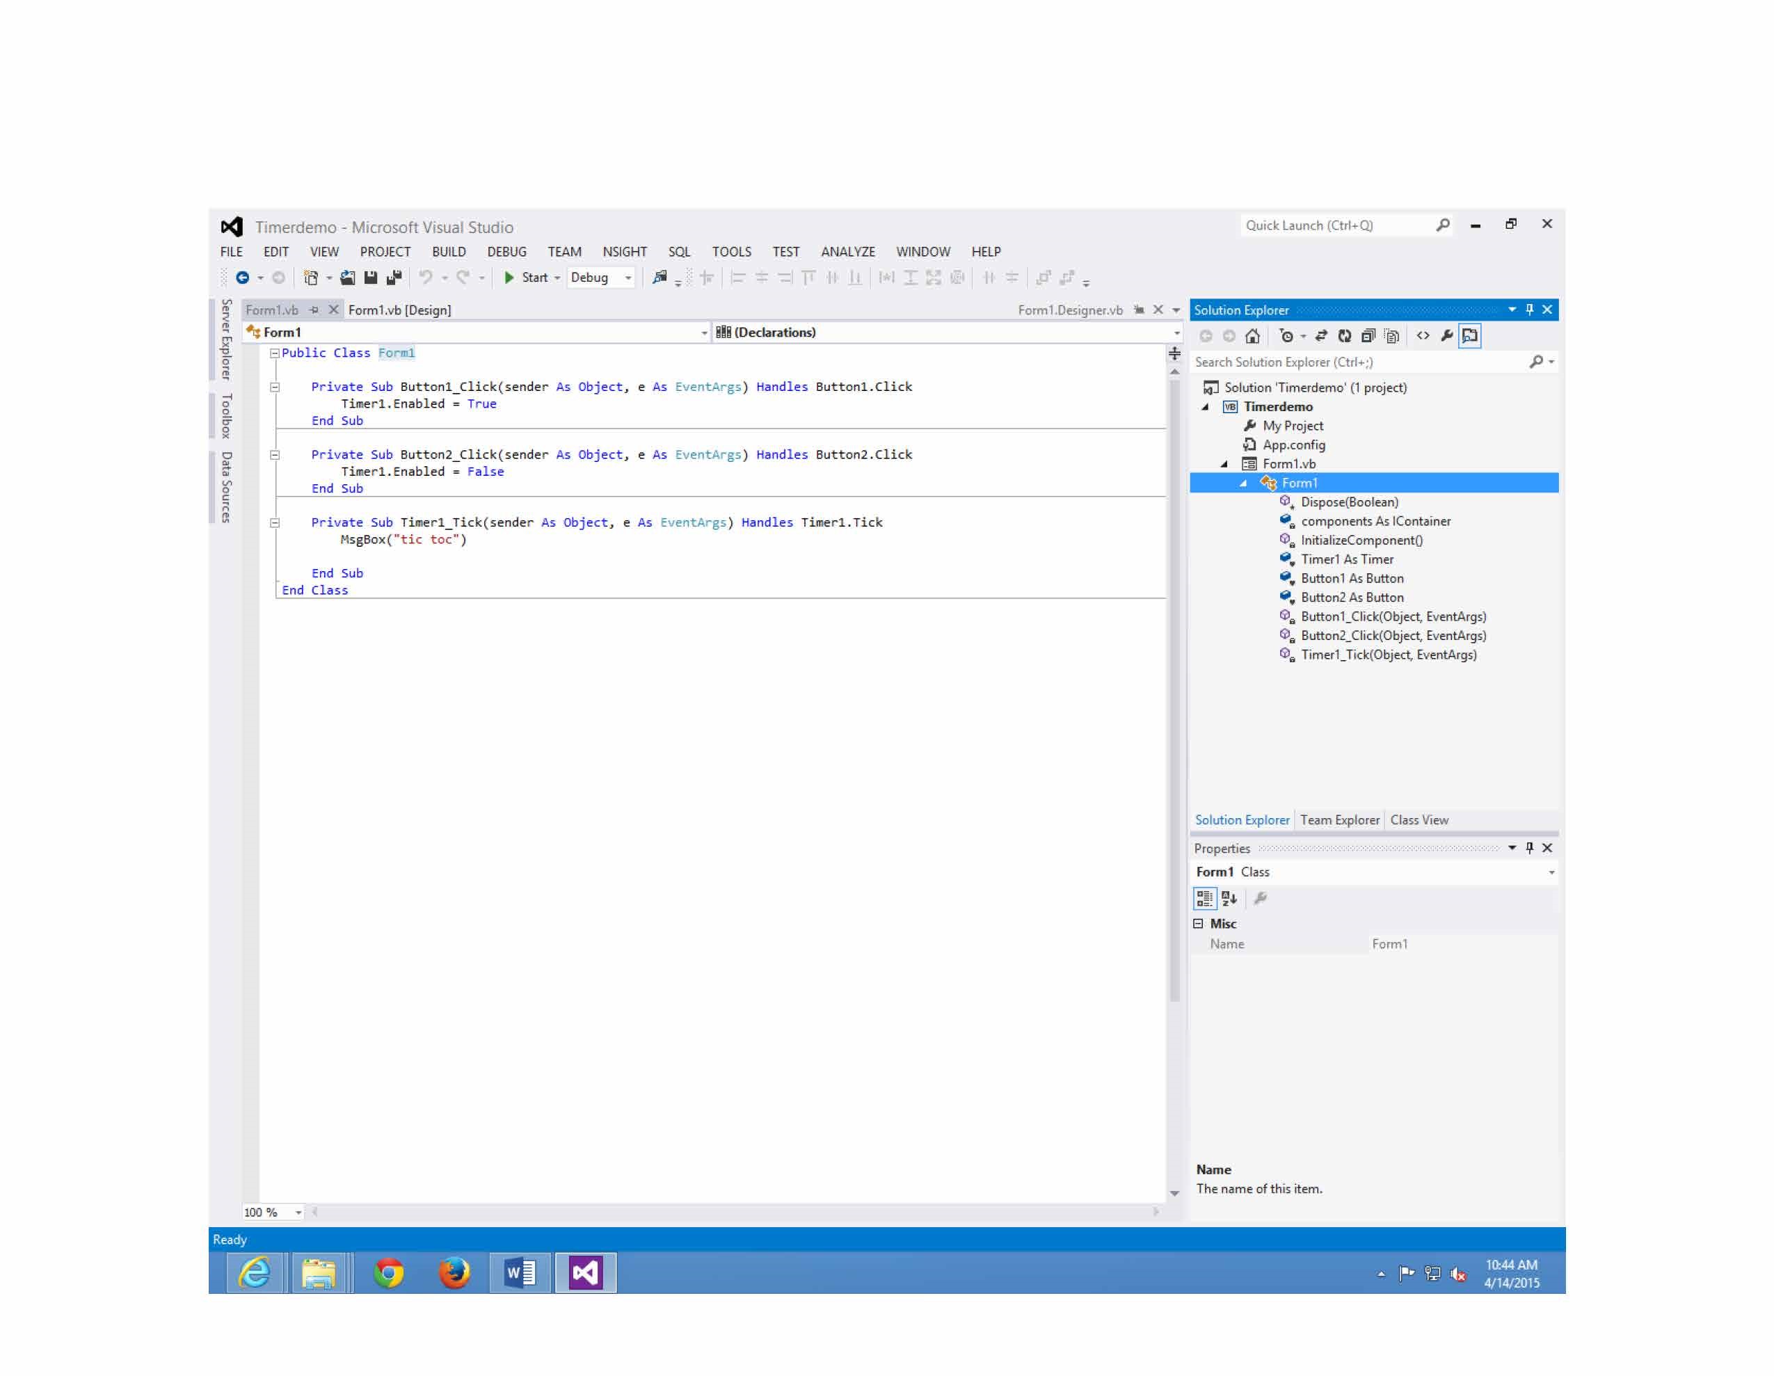Collapse the Form1.vb tree node
The height and width of the screenshot is (1376, 1774).
pyautogui.click(x=1225, y=465)
